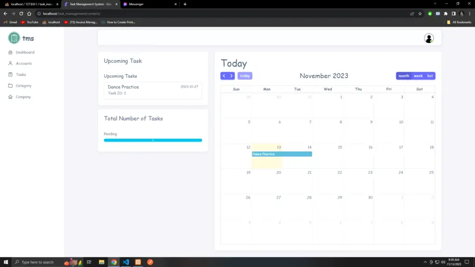Viewport: 475px width, 267px height.
Task: Click the tms clipboard logo icon
Action: click(14, 38)
